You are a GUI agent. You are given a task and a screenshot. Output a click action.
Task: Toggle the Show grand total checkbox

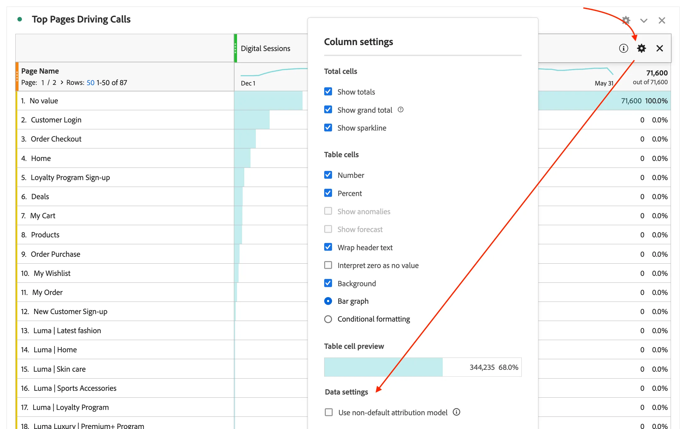pyautogui.click(x=328, y=110)
